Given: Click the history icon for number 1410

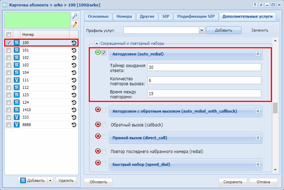Looking at the screenshot, I should click(74, 110).
